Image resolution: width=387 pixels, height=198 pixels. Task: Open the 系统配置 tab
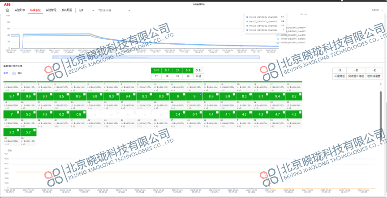67,9
